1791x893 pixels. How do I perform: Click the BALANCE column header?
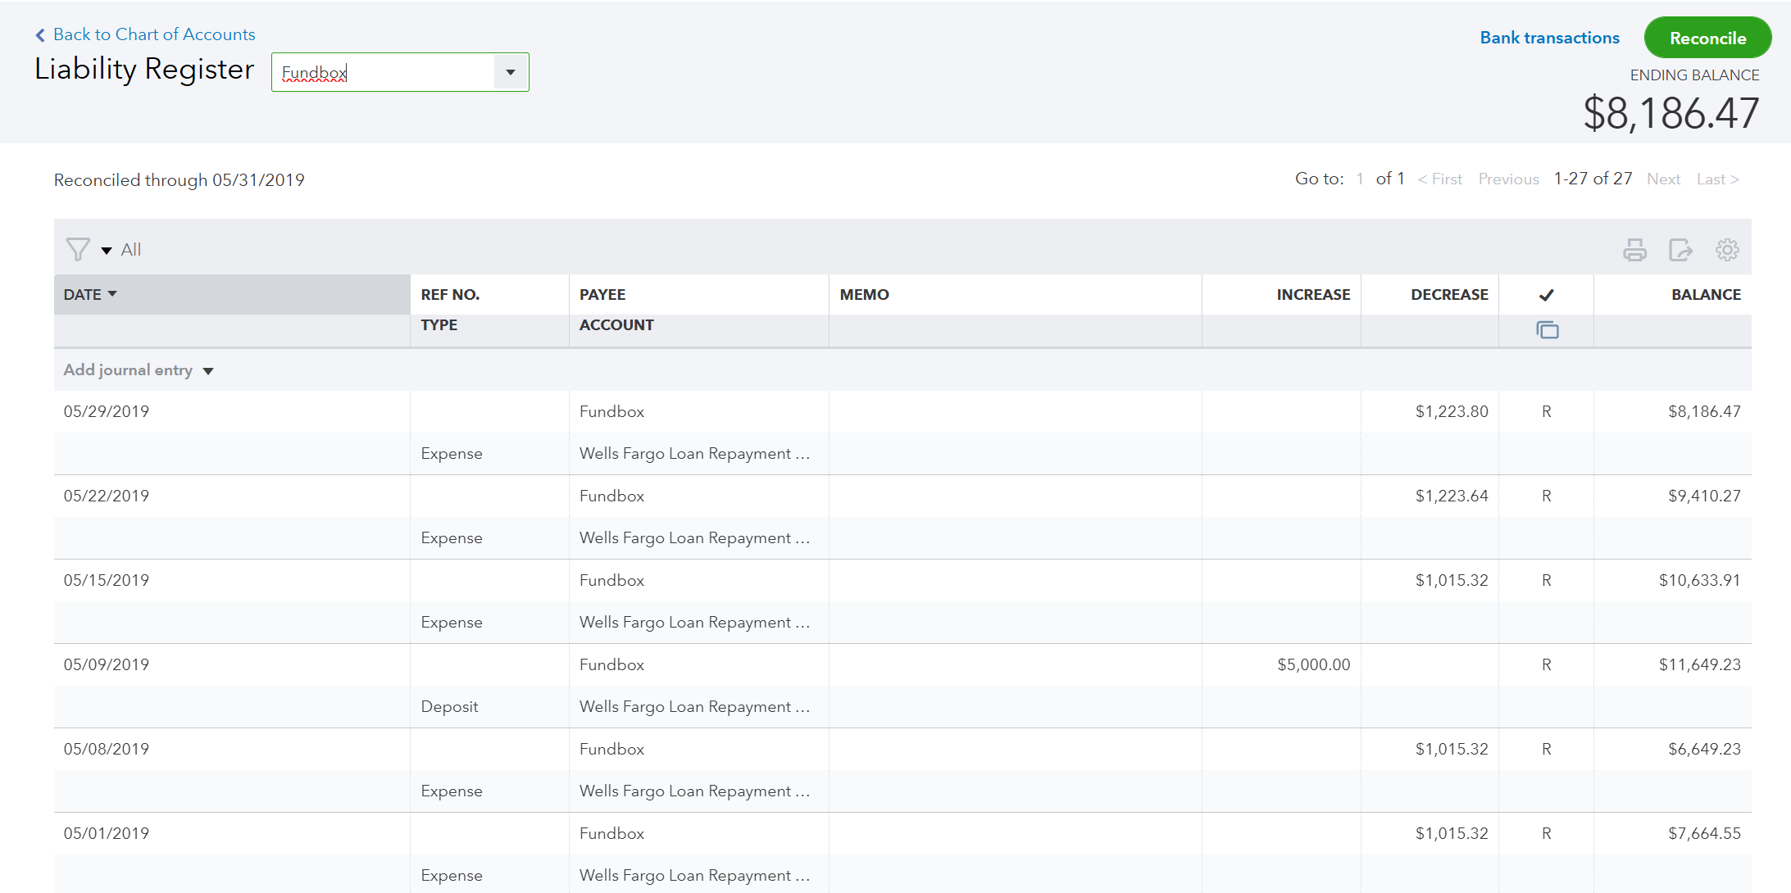coord(1706,295)
